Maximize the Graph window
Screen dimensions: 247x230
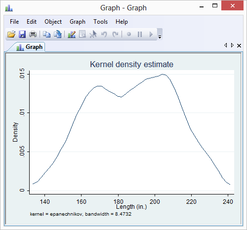215,6
